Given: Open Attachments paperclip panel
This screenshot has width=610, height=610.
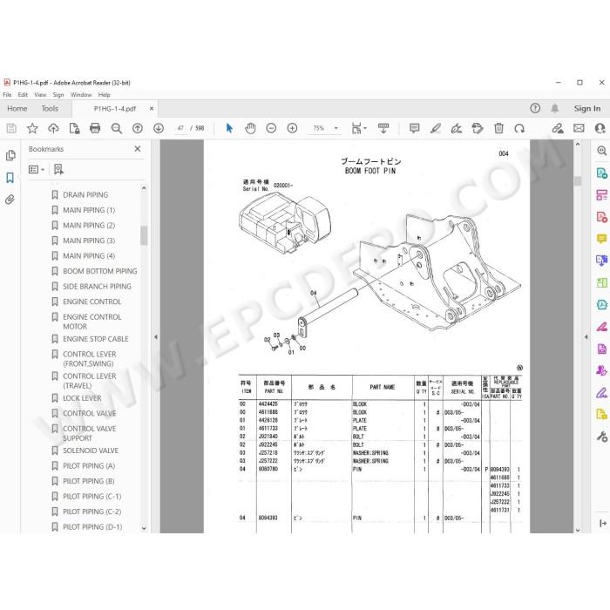Looking at the screenshot, I should pos(10,200).
